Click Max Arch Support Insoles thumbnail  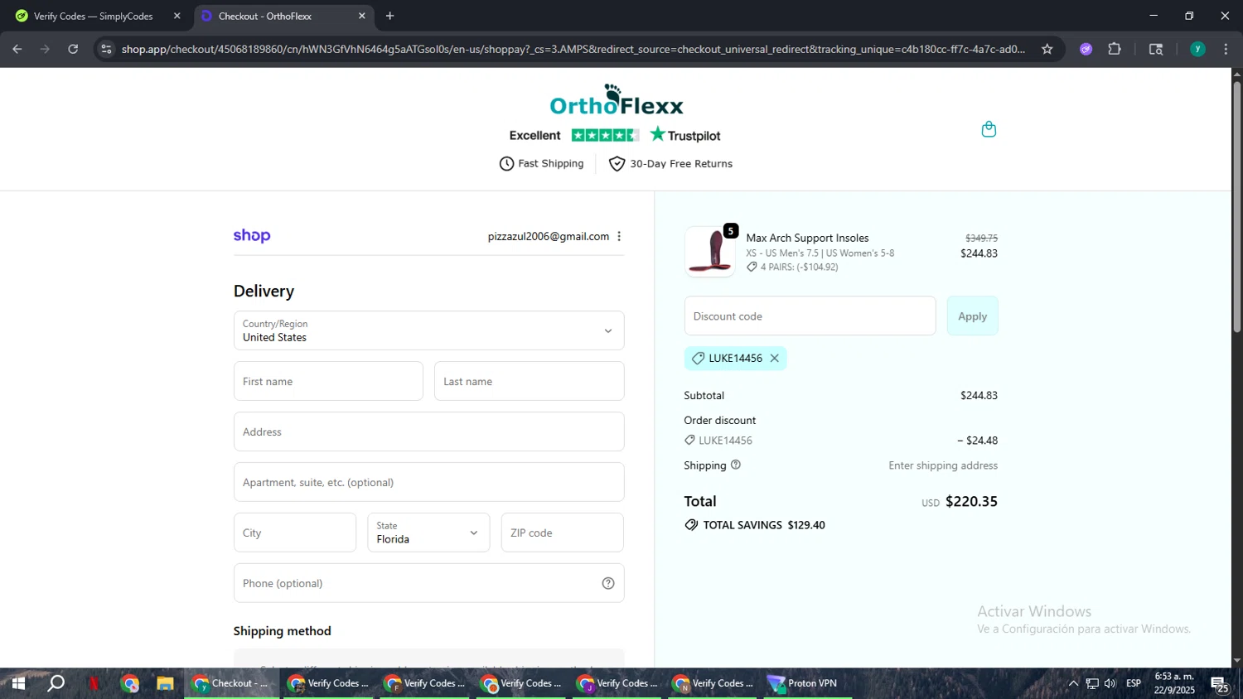(x=710, y=252)
